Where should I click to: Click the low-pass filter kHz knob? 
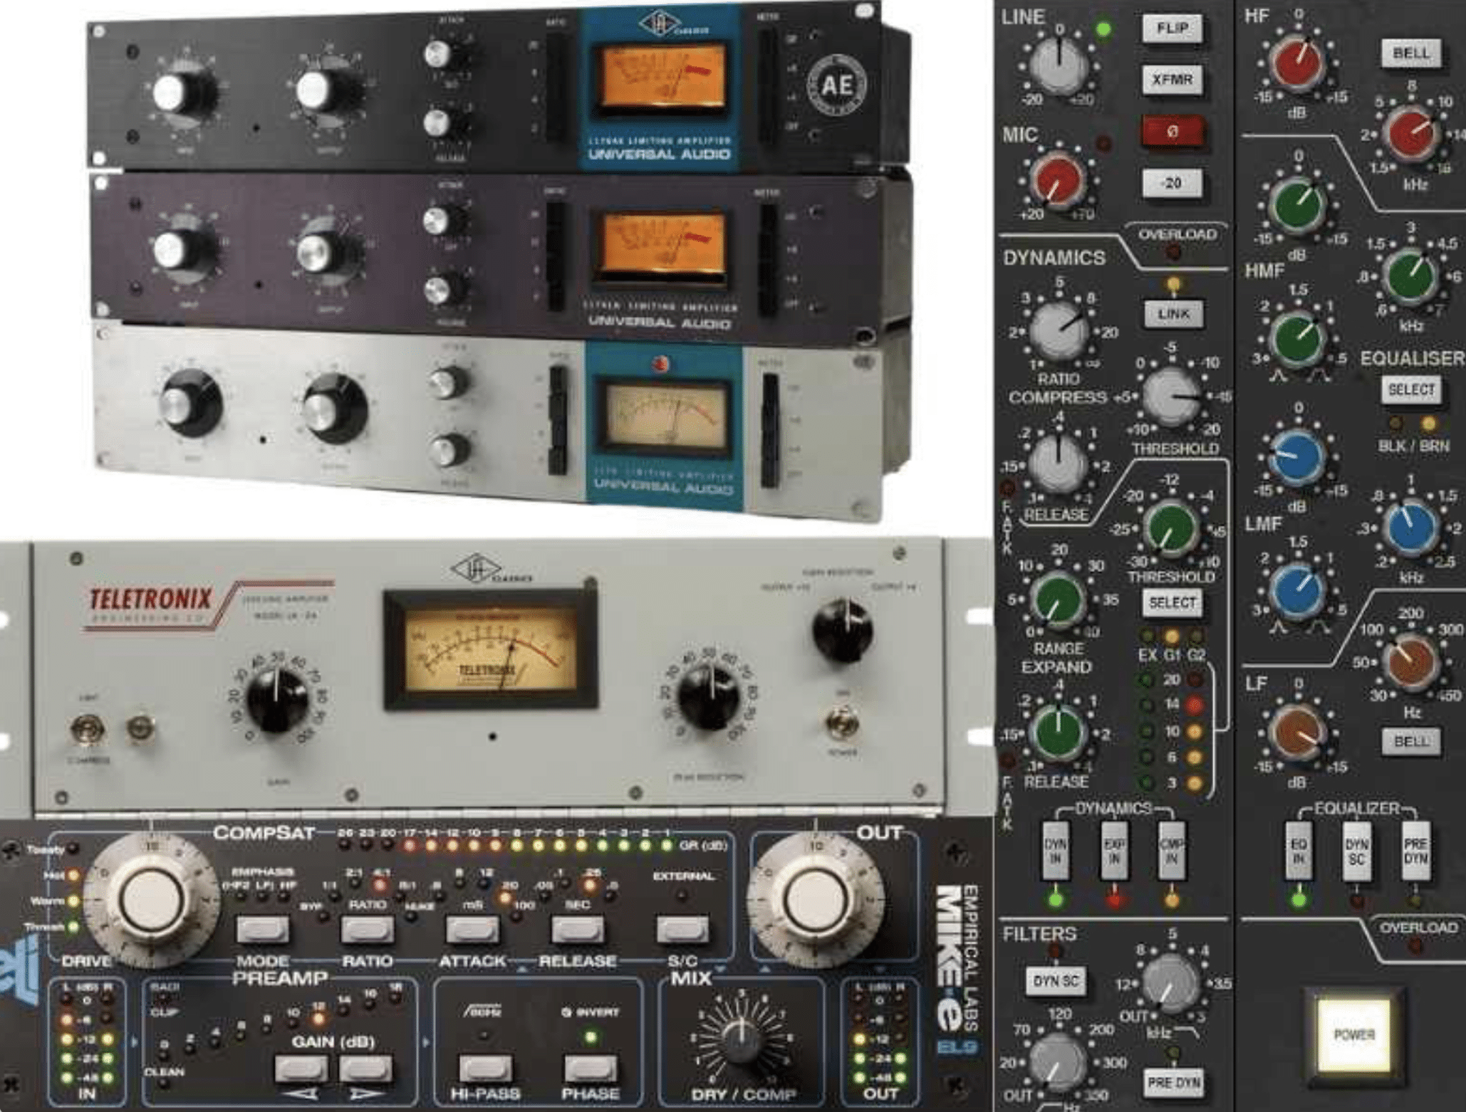pyautogui.click(x=1170, y=983)
